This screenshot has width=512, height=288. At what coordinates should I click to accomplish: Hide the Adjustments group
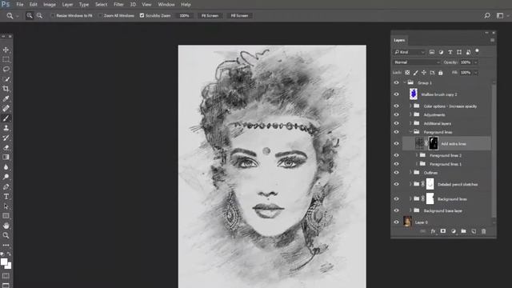point(397,114)
